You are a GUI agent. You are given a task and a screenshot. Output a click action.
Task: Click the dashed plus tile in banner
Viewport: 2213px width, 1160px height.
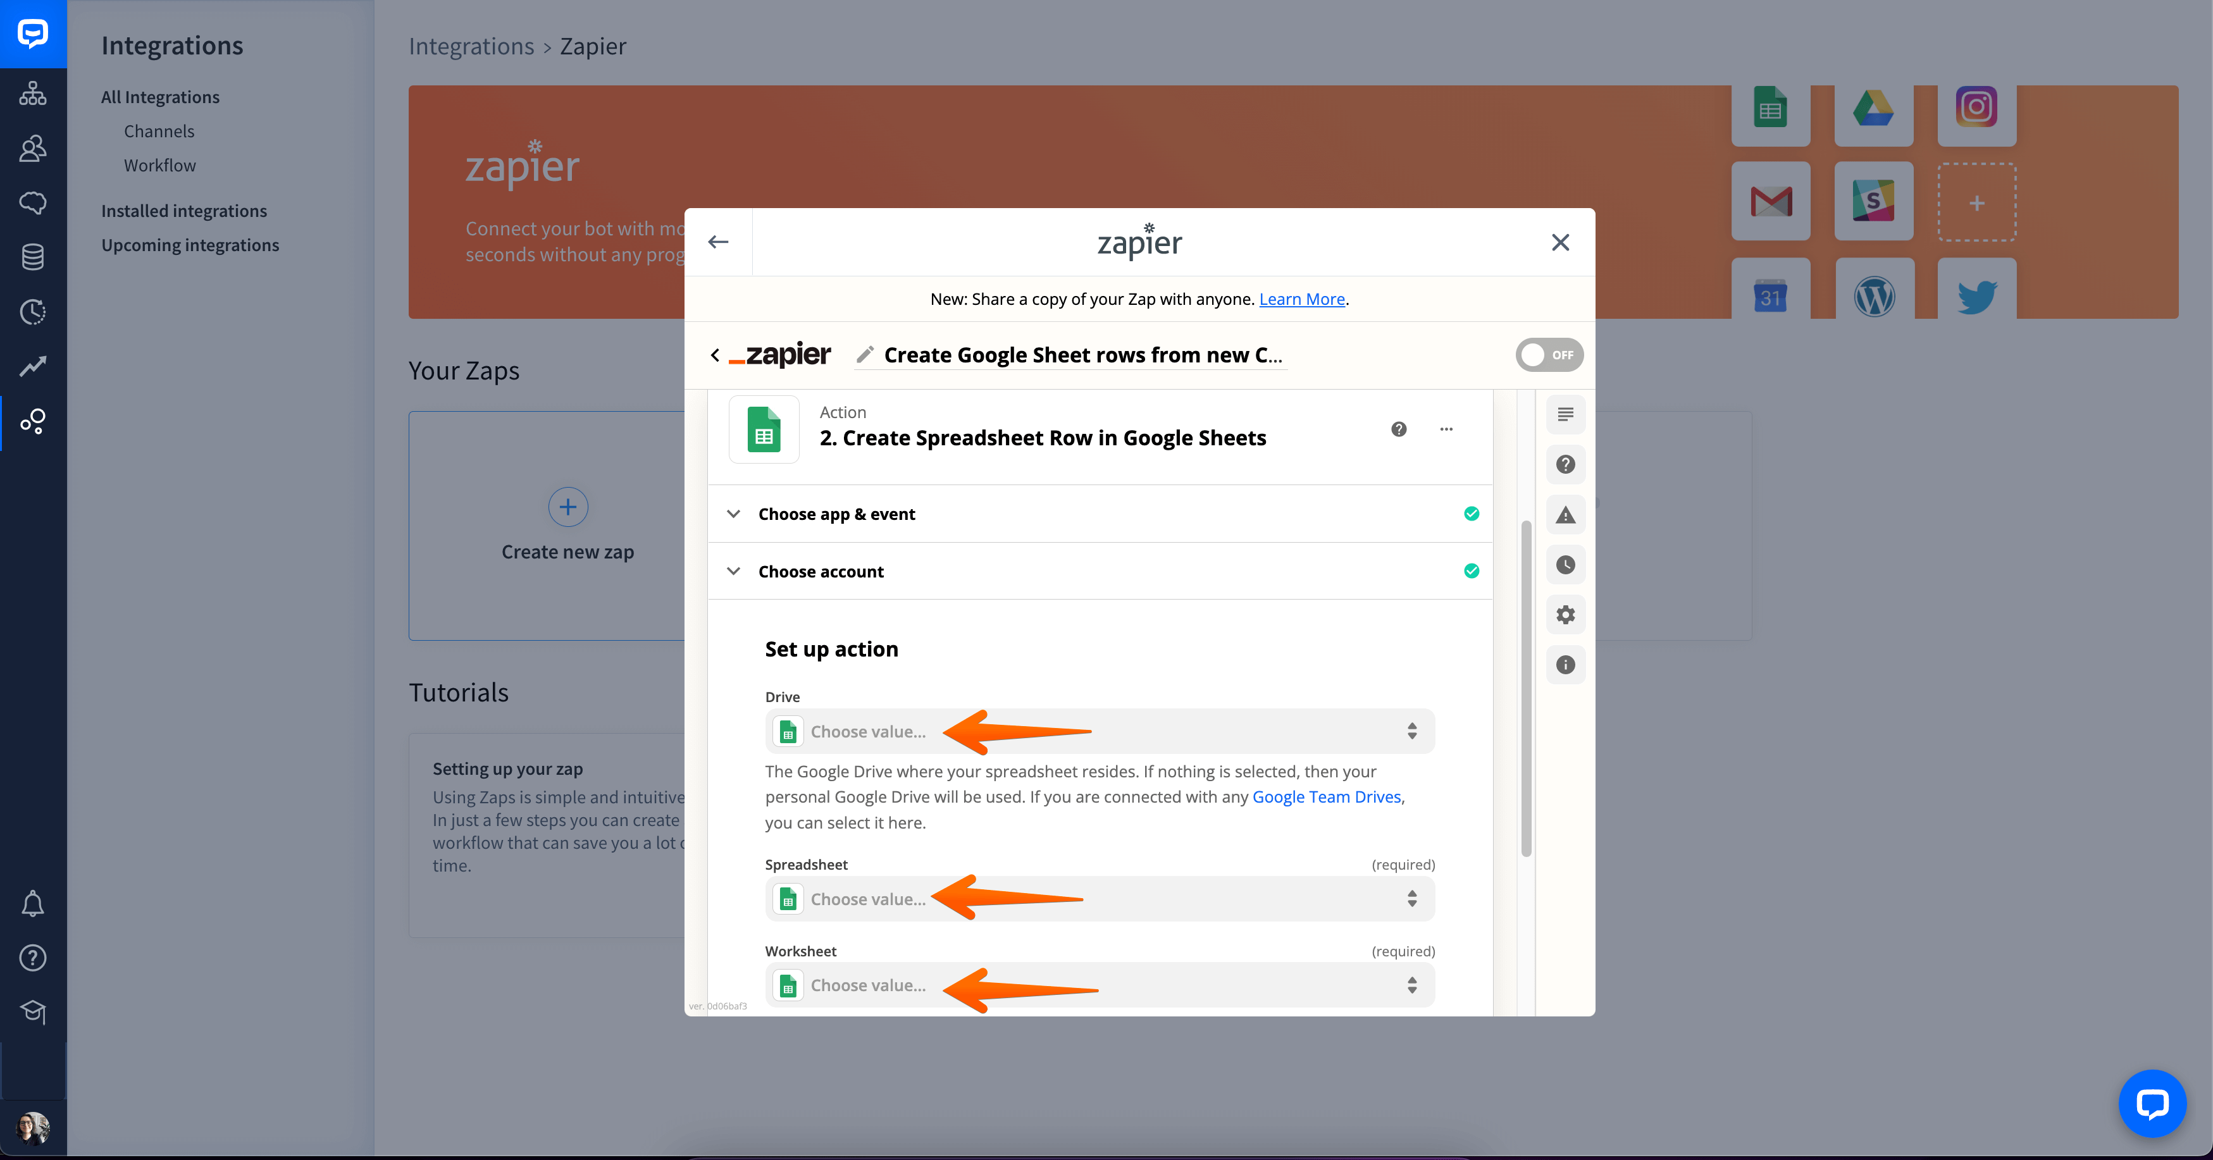pyautogui.click(x=1977, y=202)
